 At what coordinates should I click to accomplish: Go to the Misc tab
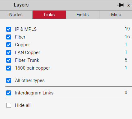(x=116, y=15)
